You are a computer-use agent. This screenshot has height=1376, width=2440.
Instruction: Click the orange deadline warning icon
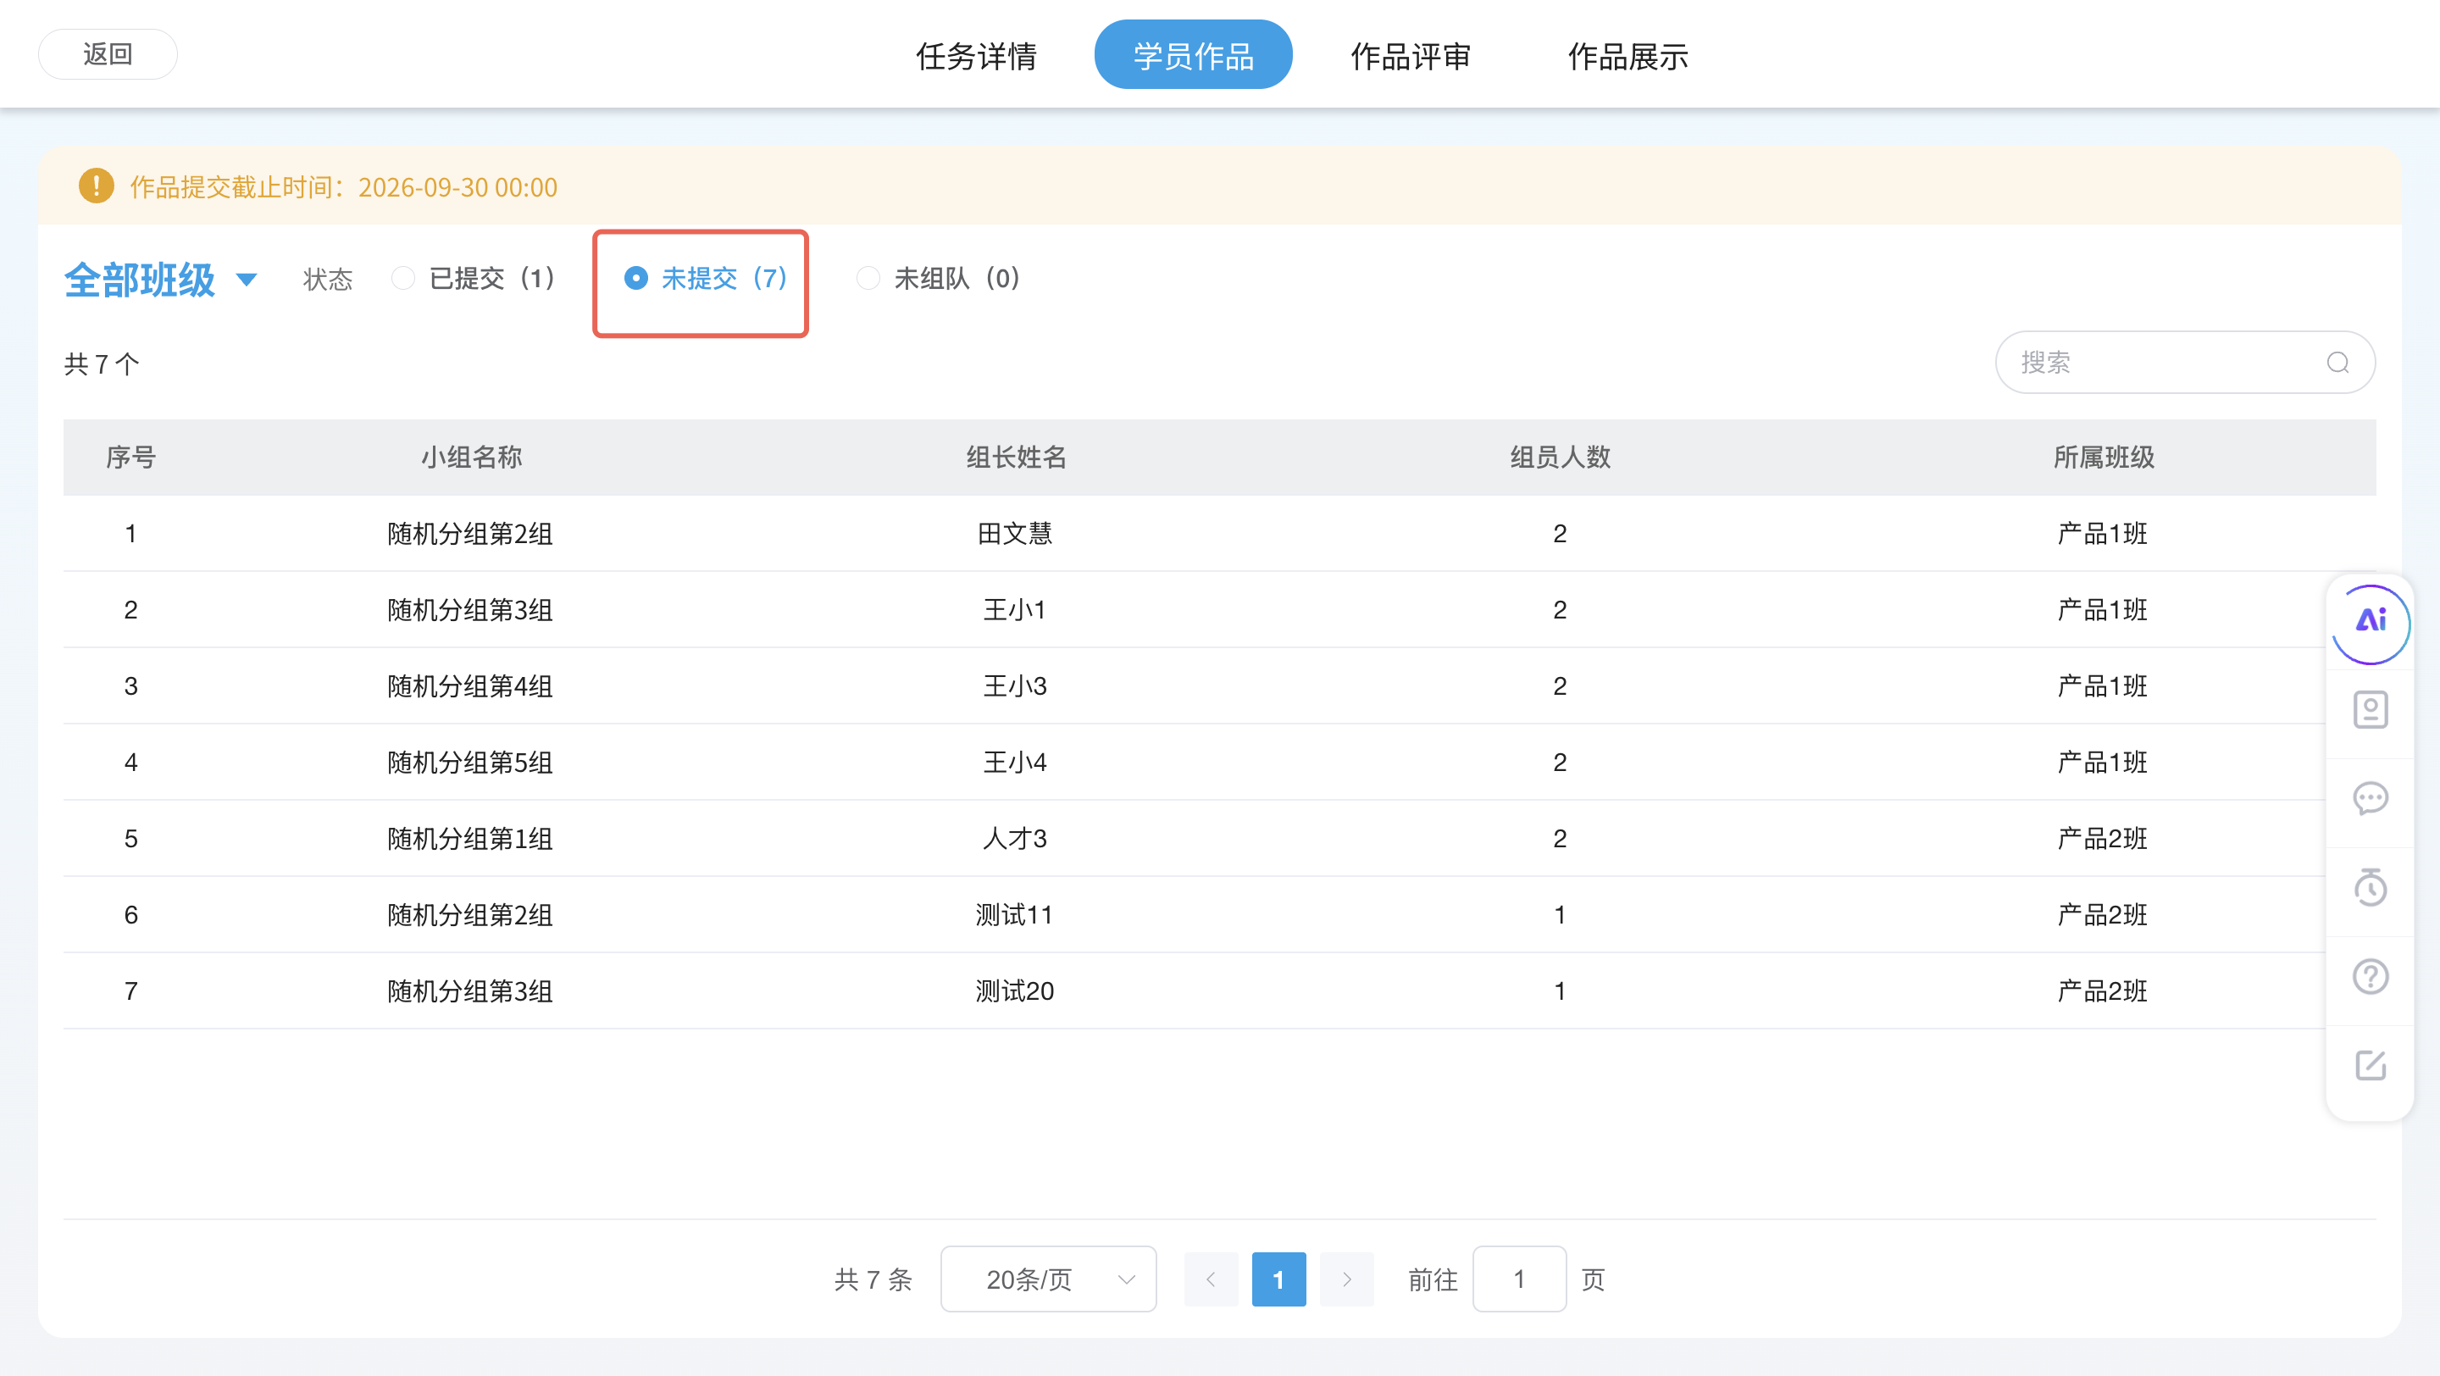pos(96,186)
